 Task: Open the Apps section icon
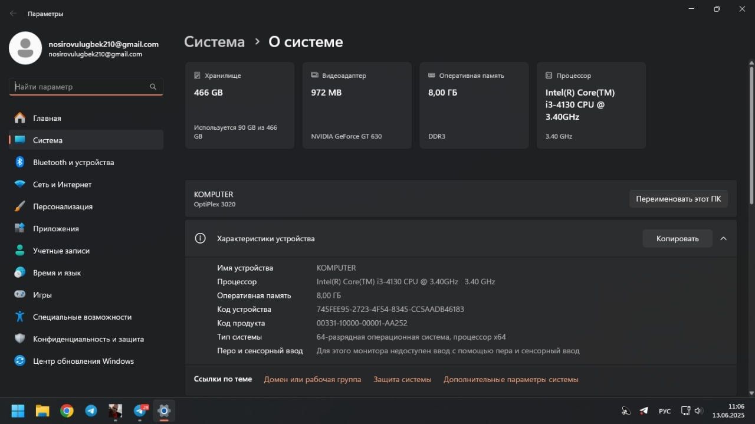point(20,228)
